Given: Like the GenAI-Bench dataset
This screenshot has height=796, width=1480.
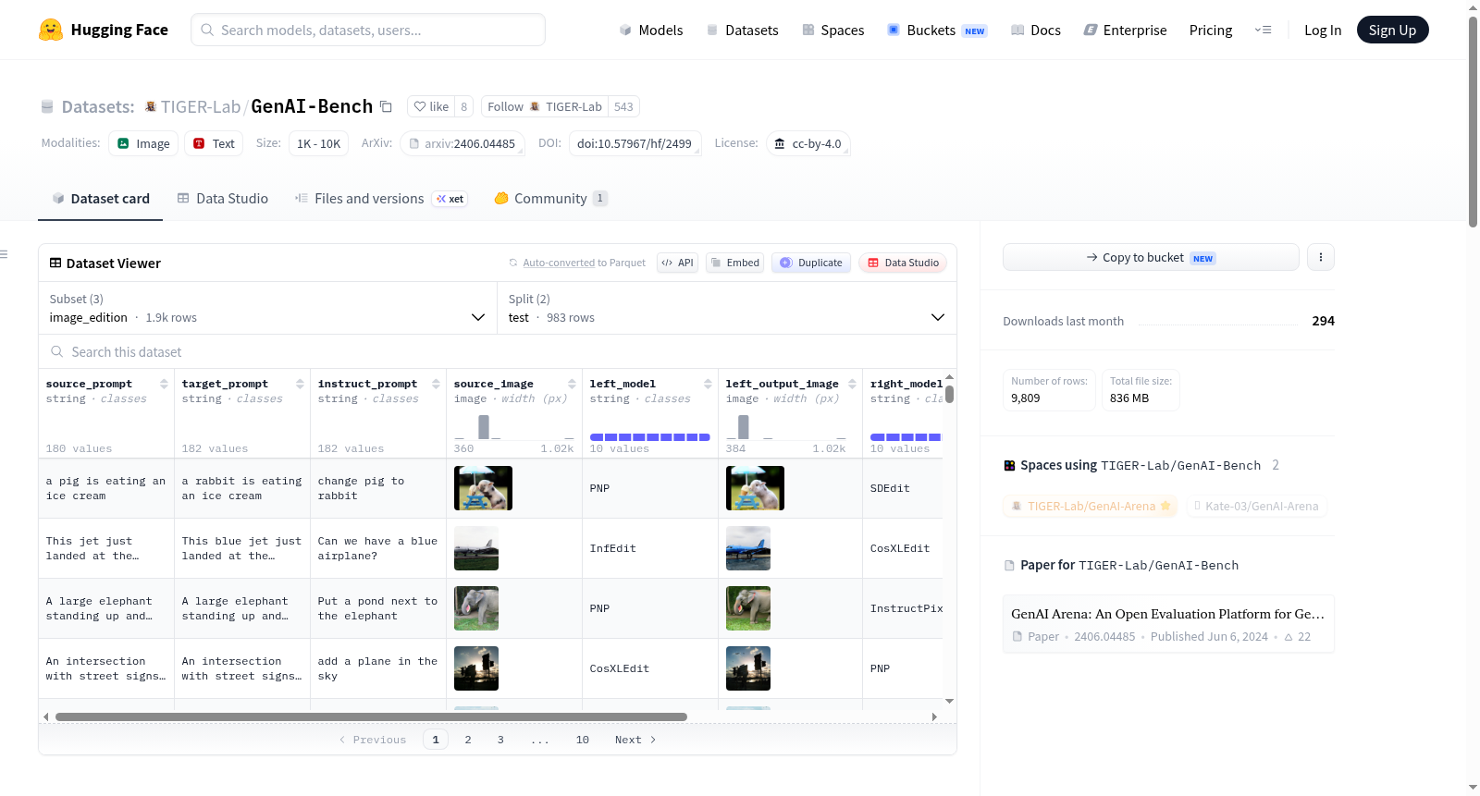Looking at the screenshot, I should (431, 106).
